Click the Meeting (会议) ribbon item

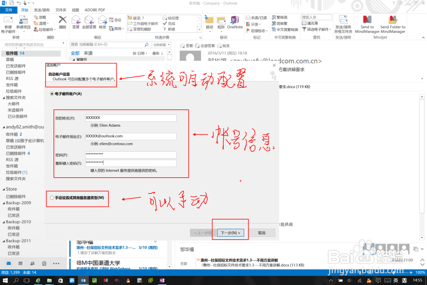115,20
